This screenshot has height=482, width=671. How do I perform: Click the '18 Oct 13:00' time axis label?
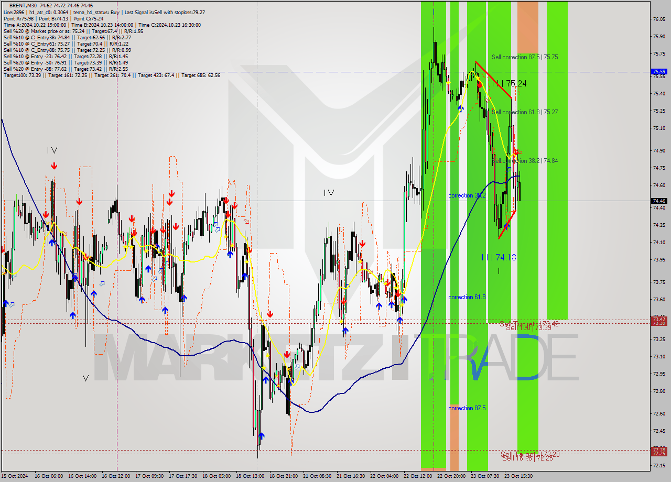(251, 476)
